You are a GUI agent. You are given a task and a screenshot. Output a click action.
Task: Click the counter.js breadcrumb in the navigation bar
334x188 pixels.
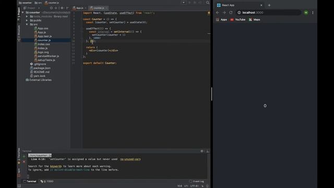click(x=52, y=3)
